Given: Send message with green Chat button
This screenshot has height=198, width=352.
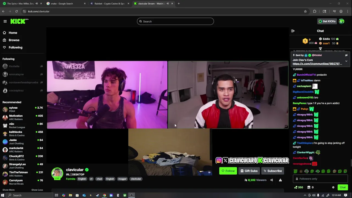Looking at the screenshot, I should [343, 188].
